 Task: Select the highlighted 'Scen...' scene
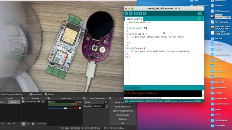tap(14, 102)
